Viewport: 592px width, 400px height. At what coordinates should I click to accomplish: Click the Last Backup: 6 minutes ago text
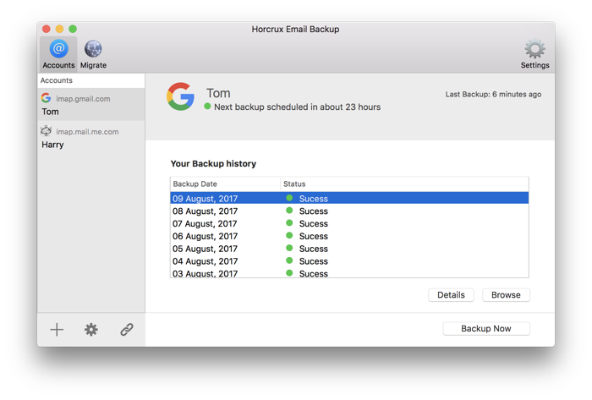tap(493, 95)
